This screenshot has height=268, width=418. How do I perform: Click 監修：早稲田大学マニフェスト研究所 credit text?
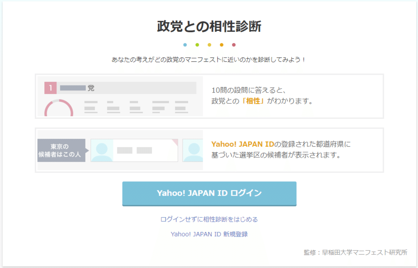point(356,252)
